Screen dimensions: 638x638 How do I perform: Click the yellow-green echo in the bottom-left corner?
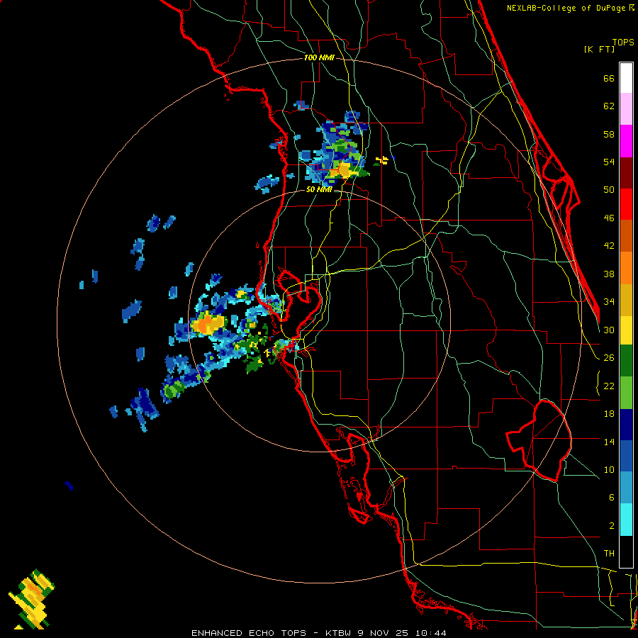(32, 598)
